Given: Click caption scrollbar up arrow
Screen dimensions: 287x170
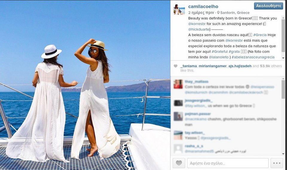Looking at the screenshot, I should [x=283, y=18].
